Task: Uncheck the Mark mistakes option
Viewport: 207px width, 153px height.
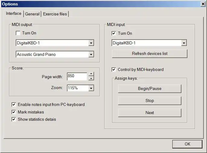Action: click(14, 112)
